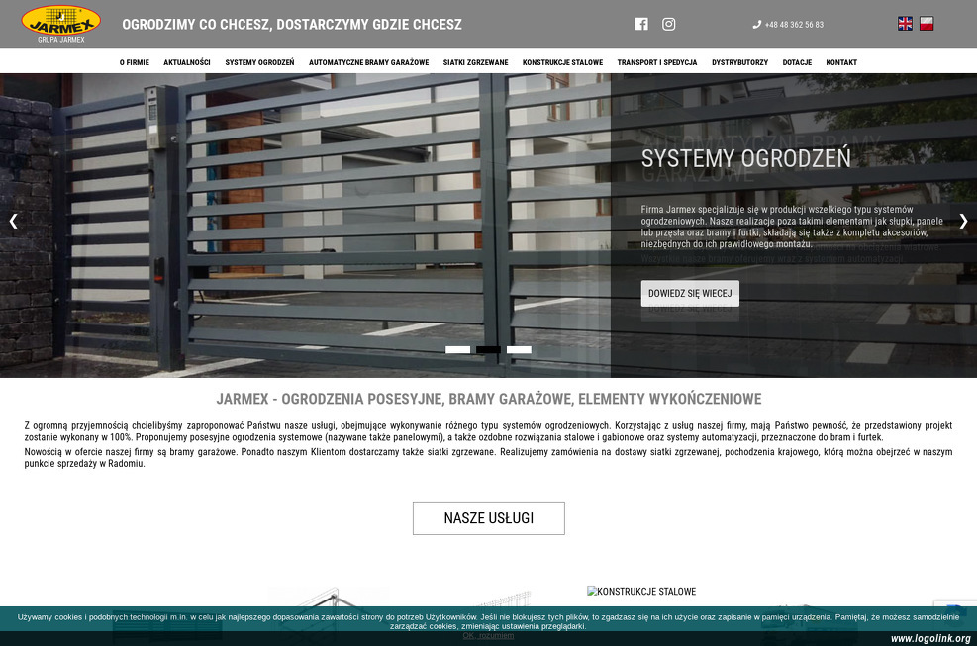The height and width of the screenshot is (646, 977).
Task: Open the DOTACJE menu item
Action: pos(797,62)
